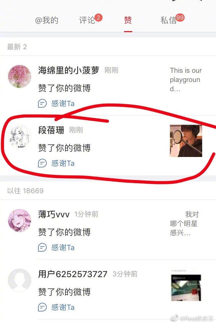Click the comment bubble icon under 海绵里的小菠萝
216x324 pixels.
tap(42, 103)
